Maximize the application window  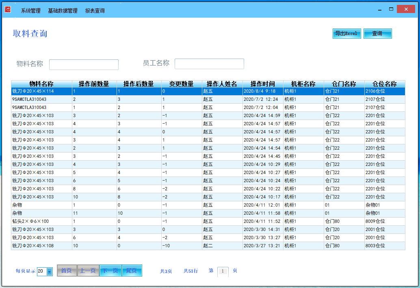click(x=391, y=9)
